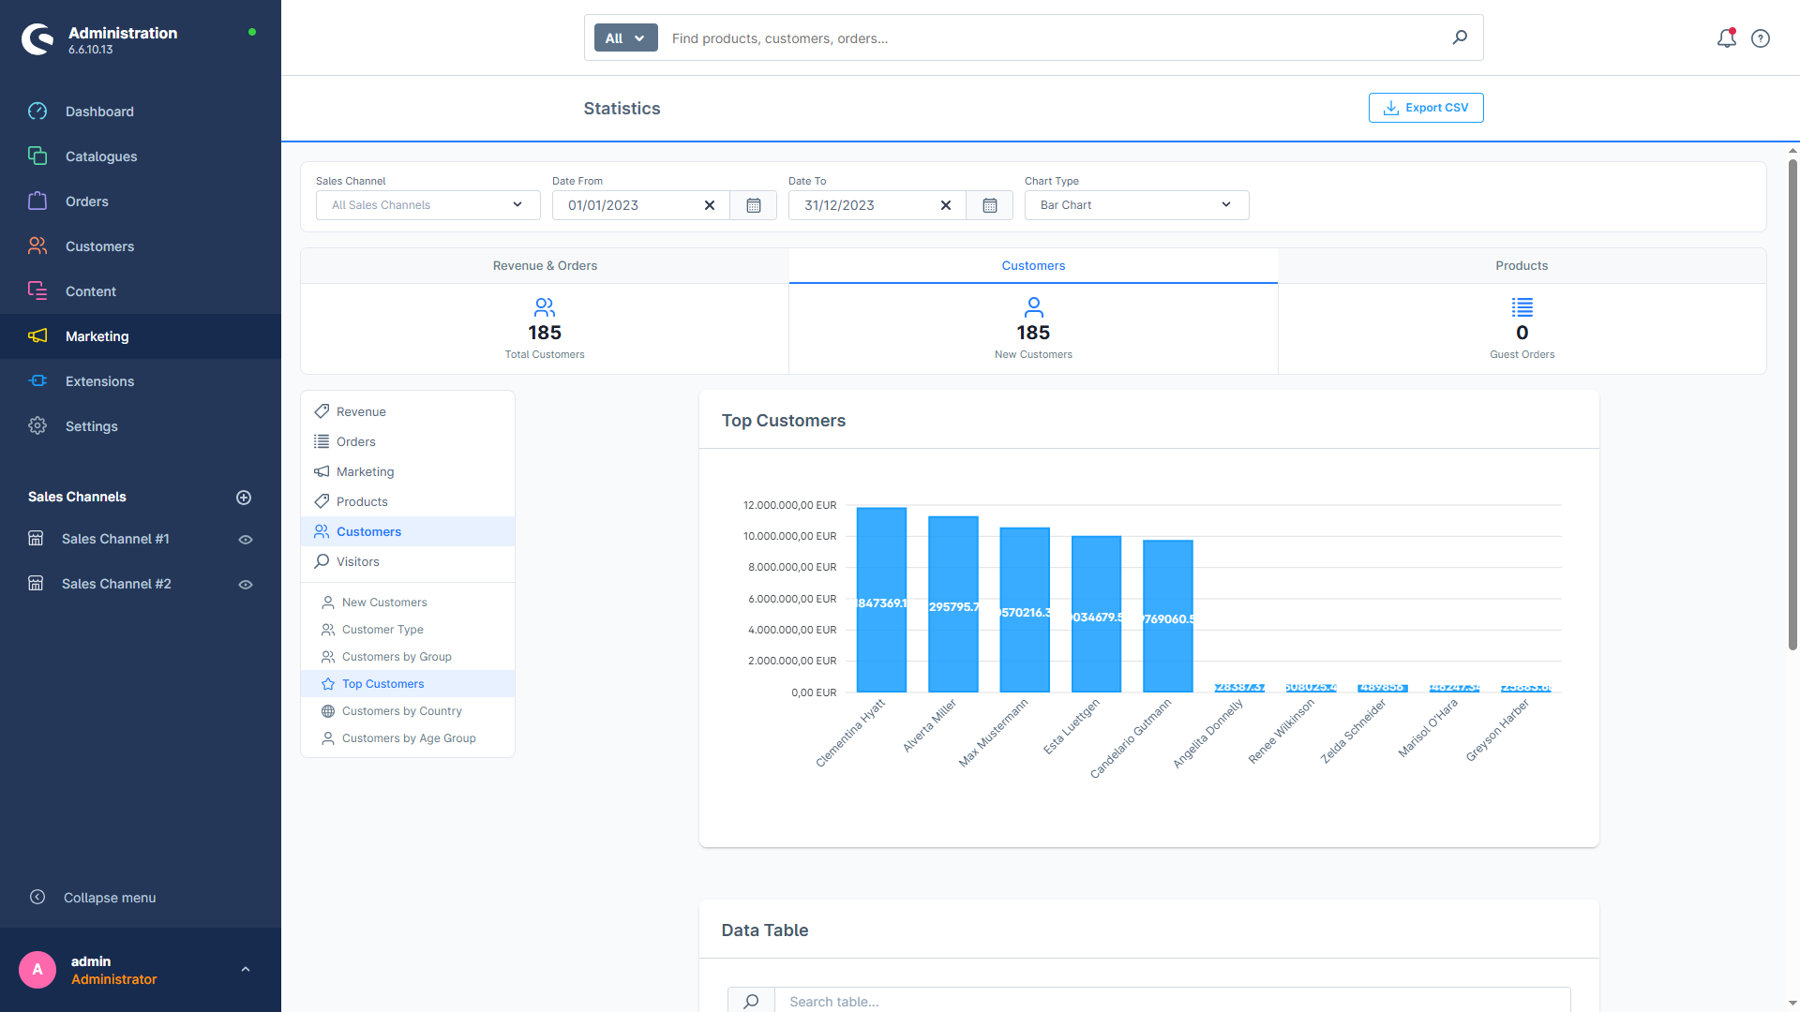Toggle visibility of Sales Channel #1
Image resolution: width=1800 pixels, height=1012 pixels.
[x=245, y=539]
